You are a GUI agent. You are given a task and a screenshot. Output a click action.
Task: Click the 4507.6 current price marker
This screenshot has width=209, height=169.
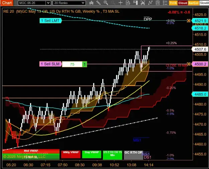pyautogui.click(x=200, y=49)
